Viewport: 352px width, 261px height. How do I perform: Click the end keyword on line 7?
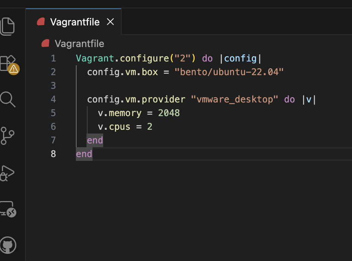94,140
